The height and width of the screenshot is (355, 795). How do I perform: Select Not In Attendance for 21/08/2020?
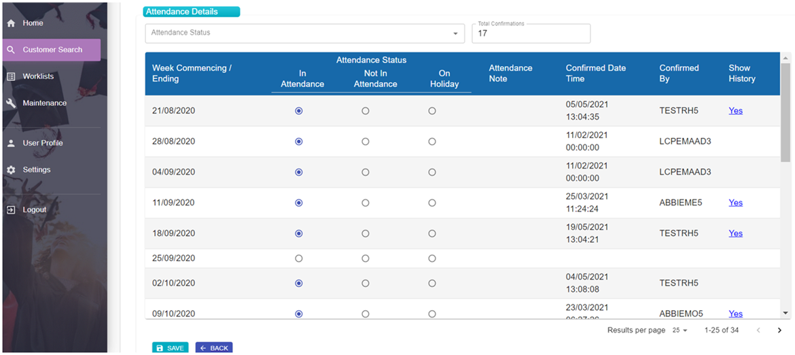click(x=365, y=111)
